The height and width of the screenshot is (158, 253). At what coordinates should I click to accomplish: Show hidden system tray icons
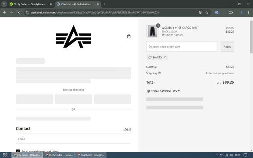click(217, 155)
